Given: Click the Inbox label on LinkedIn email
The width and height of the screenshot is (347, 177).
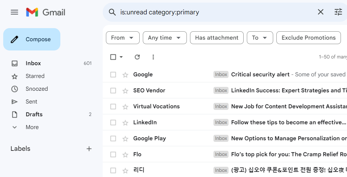Looking at the screenshot, I should click(221, 122).
